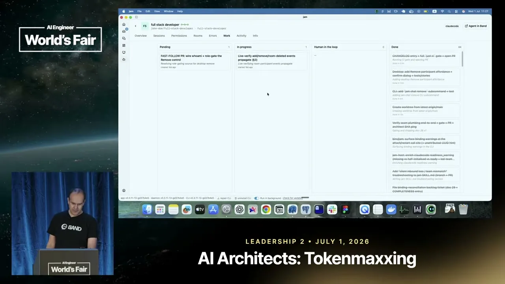
Task: Open the Calendar app in the Dock
Action: pyautogui.click(x=279, y=209)
